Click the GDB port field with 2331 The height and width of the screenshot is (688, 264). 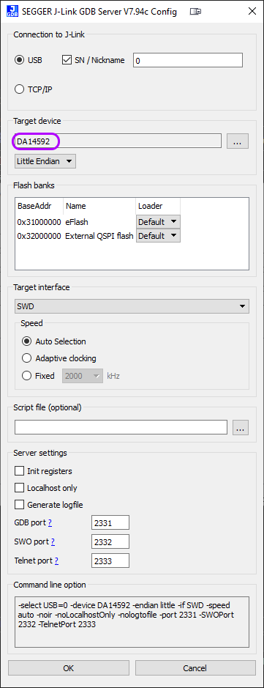[110, 522]
